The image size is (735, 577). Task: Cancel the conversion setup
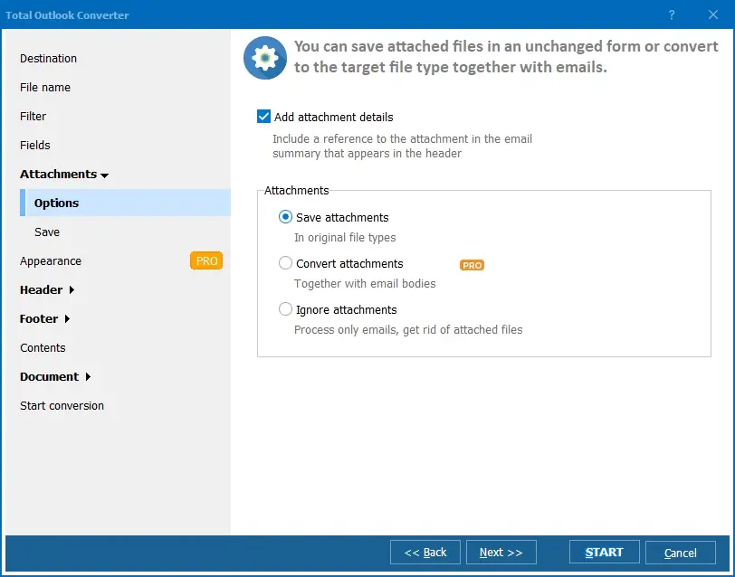pos(680,552)
